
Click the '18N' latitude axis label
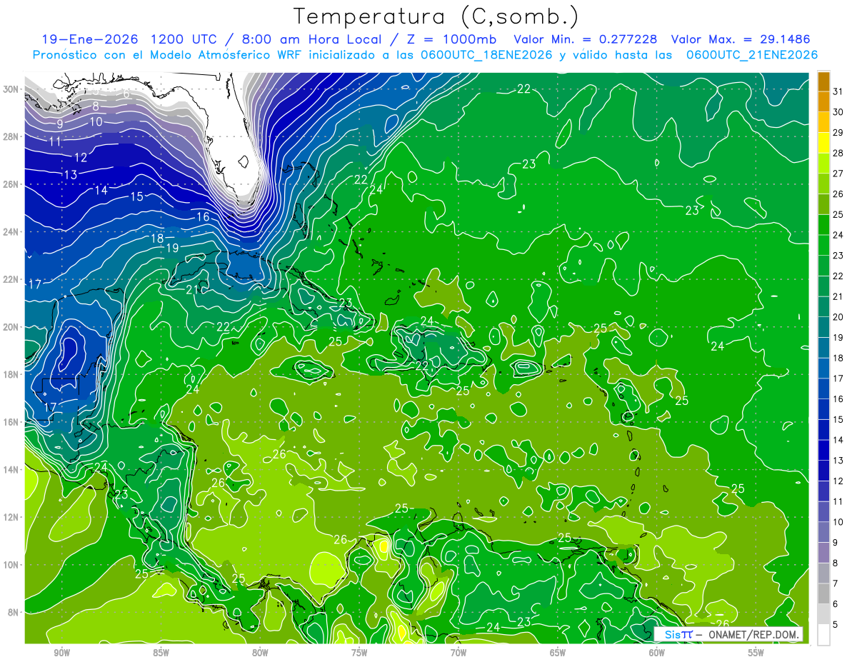point(12,374)
